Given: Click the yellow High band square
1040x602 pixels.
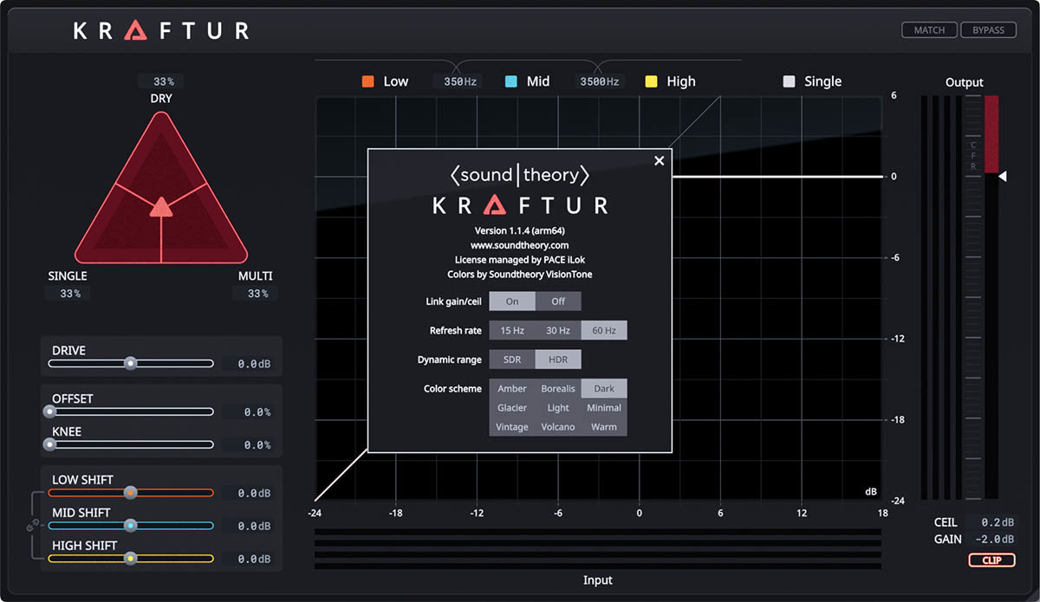Looking at the screenshot, I should 651,81.
